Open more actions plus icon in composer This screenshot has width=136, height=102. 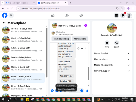coord(52,91)
